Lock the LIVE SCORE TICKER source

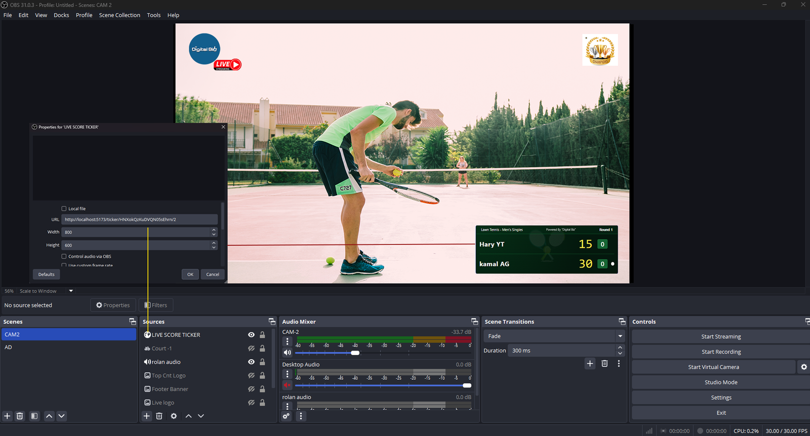coord(262,335)
